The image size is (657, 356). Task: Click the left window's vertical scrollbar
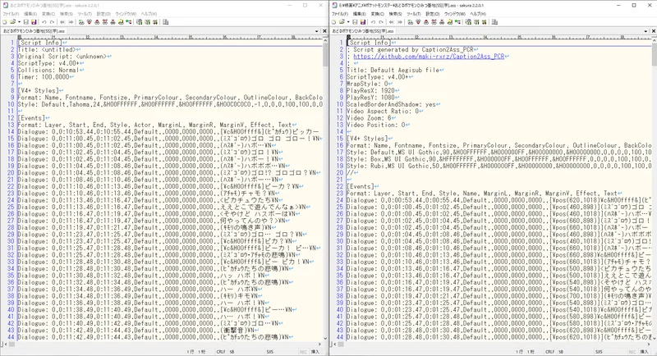(324, 164)
